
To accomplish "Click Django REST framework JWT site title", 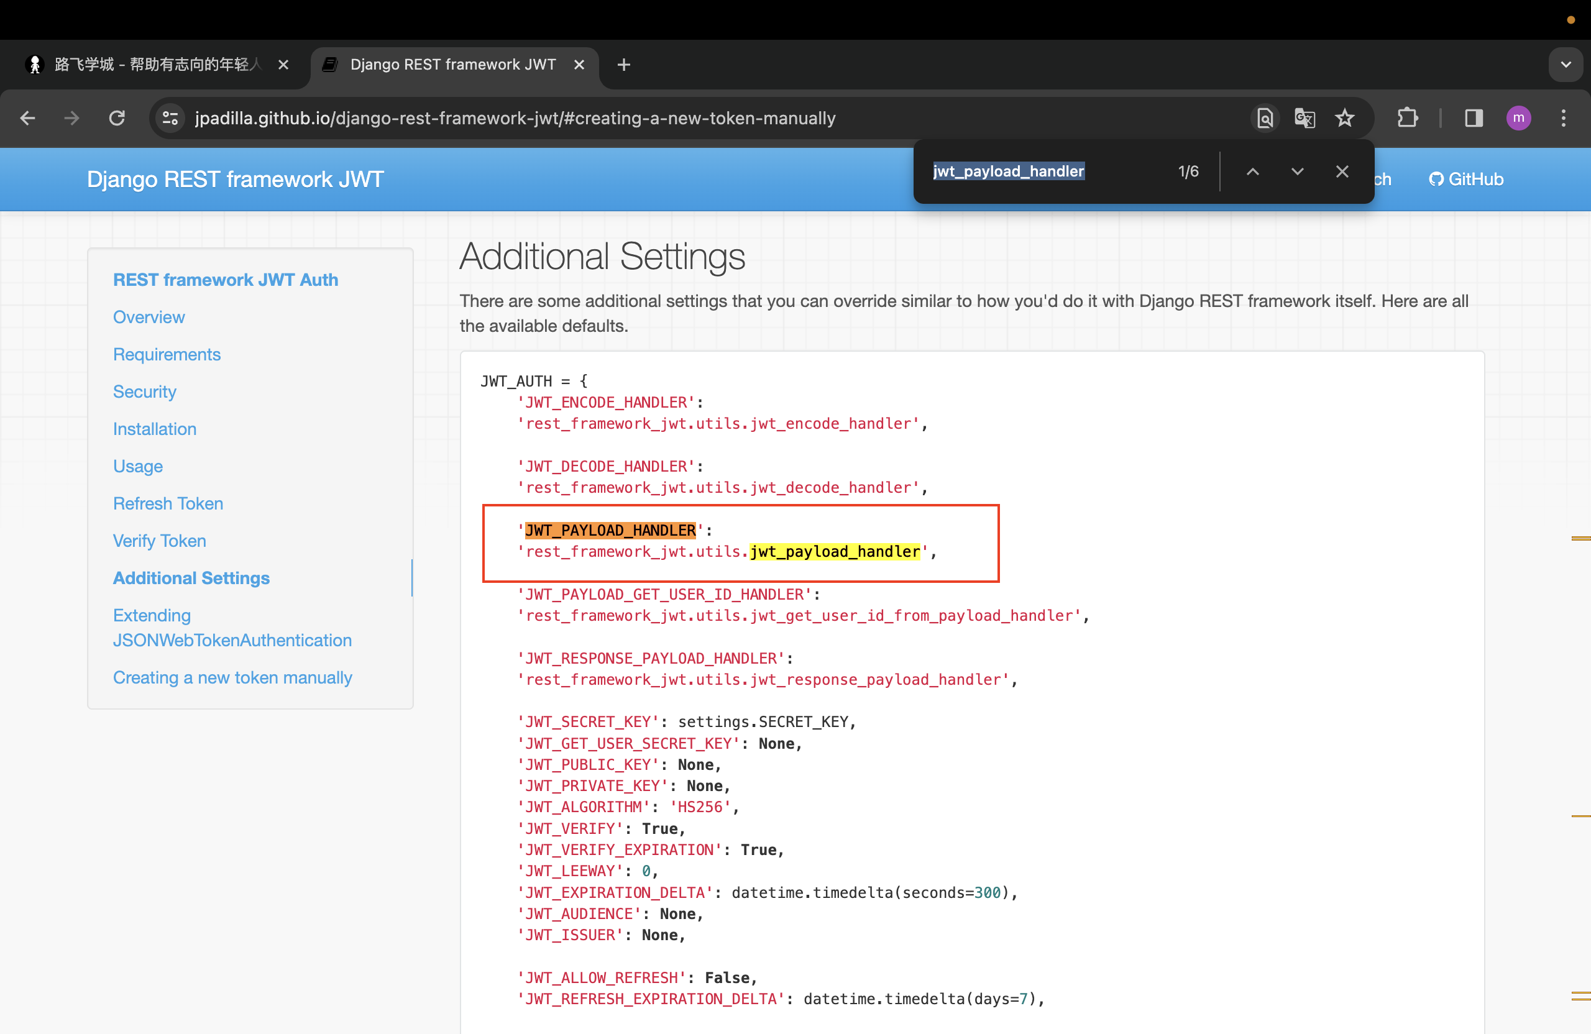I will (236, 179).
